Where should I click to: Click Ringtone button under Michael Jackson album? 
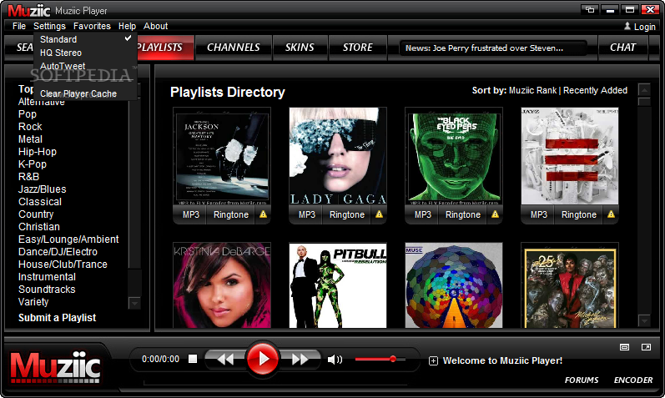[231, 214]
